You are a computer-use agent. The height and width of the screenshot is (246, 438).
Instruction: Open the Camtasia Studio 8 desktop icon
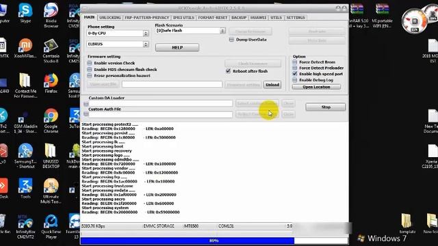(x=51, y=51)
